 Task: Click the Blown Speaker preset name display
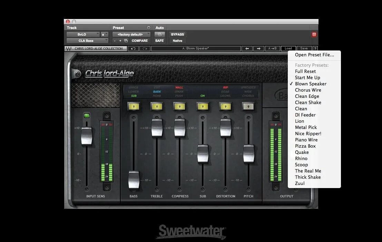[196, 49]
